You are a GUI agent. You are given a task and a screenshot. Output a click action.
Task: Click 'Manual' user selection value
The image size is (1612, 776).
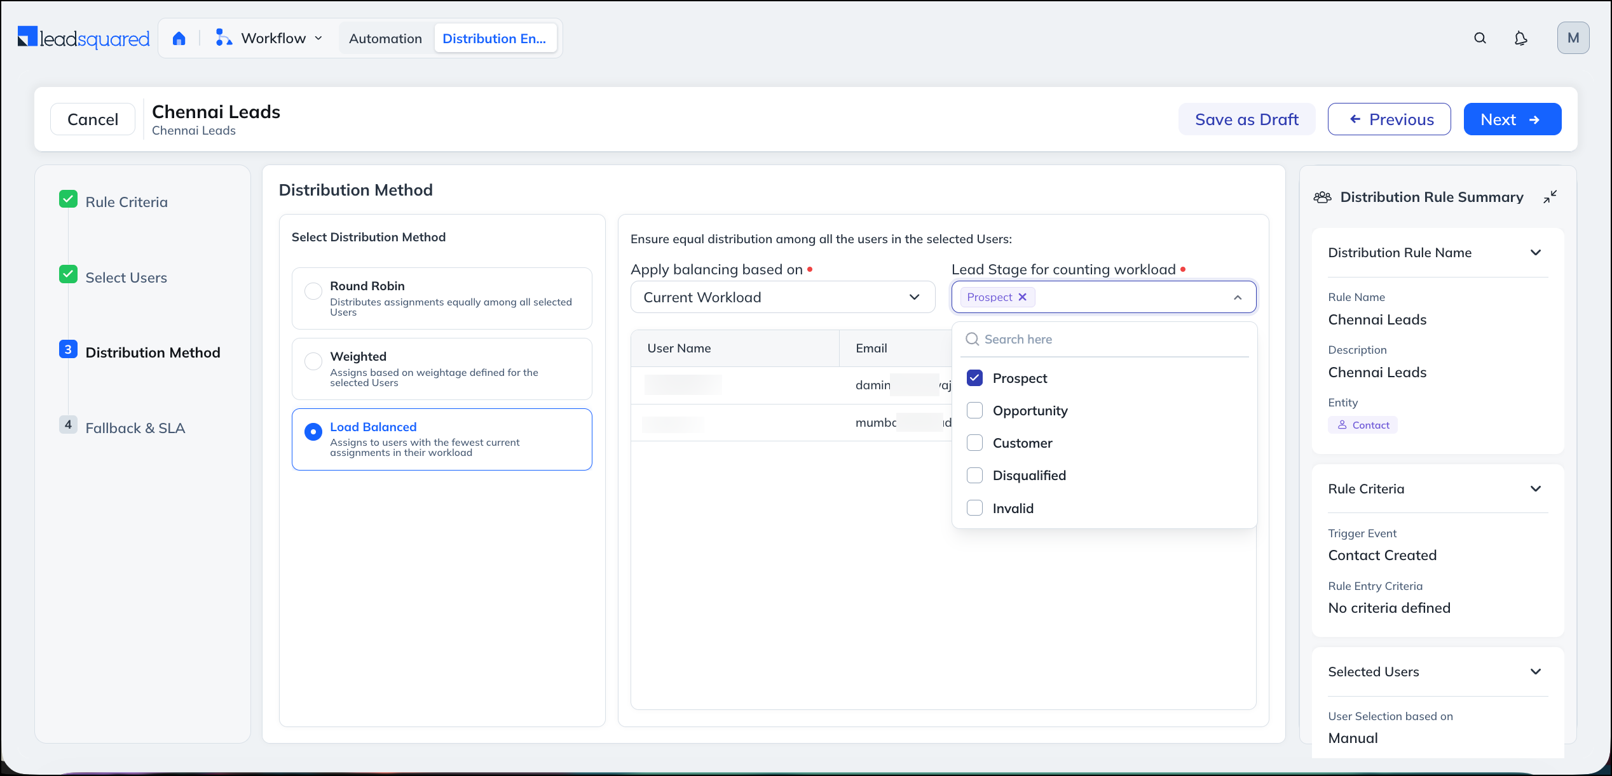coord(1353,738)
